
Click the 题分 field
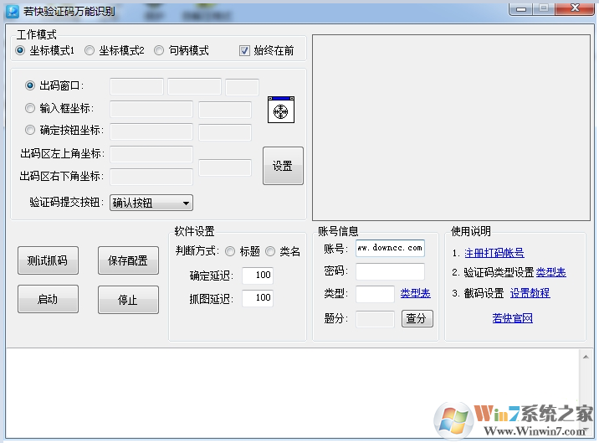[x=375, y=319]
